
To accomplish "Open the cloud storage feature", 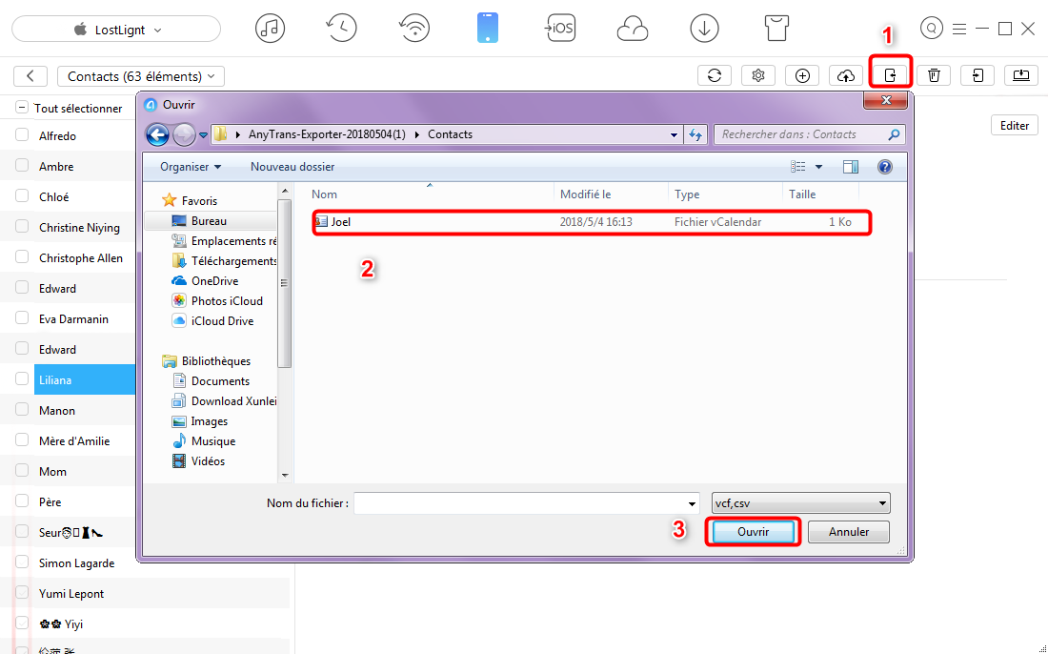I will pyautogui.click(x=632, y=28).
